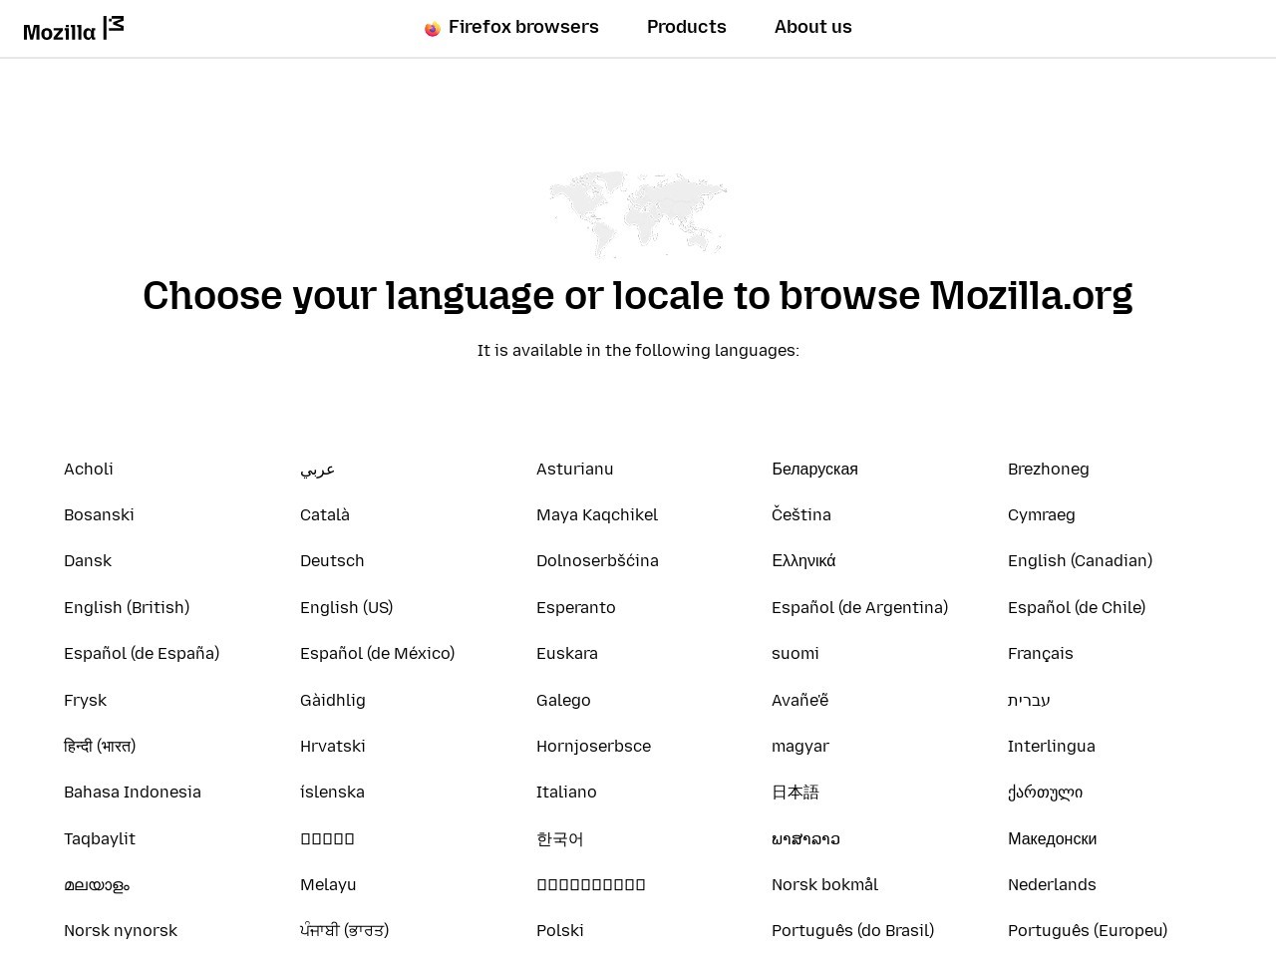Select Bosanski language
The height and width of the screenshot is (957, 1276).
pyautogui.click(x=99, y=514)
